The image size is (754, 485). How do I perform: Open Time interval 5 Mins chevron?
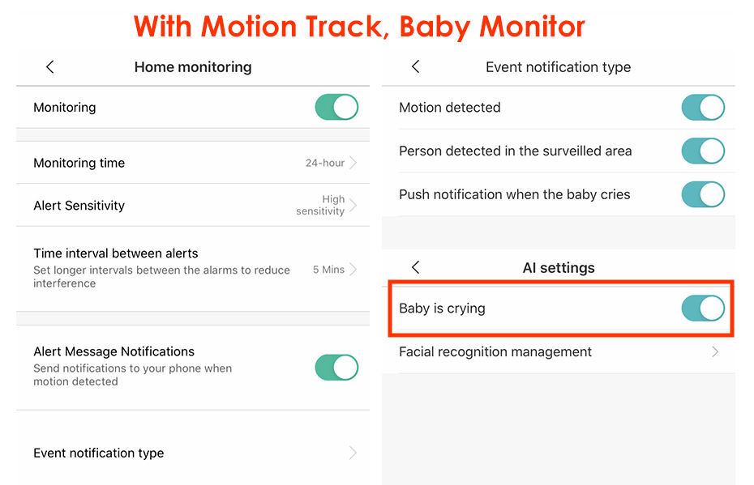tap(353, 270)
